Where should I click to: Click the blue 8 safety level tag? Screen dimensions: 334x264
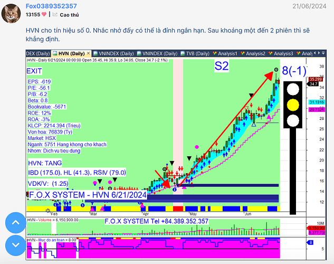click(x=310, y=242)
